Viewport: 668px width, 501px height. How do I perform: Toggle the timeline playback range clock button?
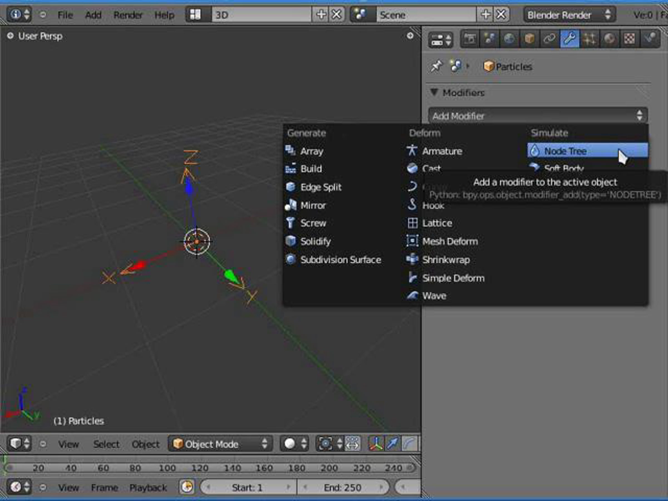187,487
